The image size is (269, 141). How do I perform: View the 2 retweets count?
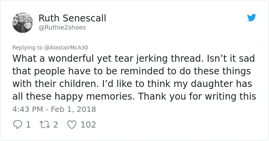click(55, 125)
